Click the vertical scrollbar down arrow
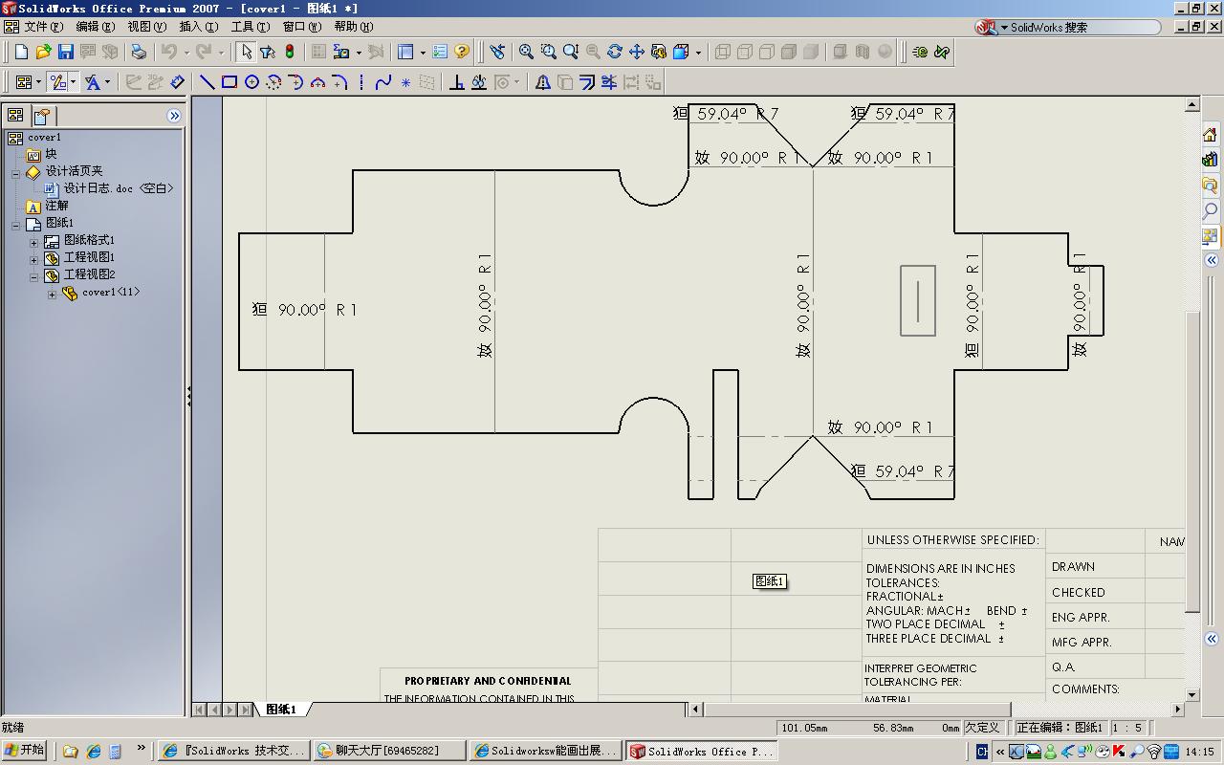Image resolution: width=1224 pixels, height=765 pixels. [1192, 695]
